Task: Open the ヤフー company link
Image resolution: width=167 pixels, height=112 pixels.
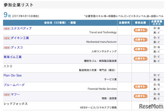Action: pos(15,94)
